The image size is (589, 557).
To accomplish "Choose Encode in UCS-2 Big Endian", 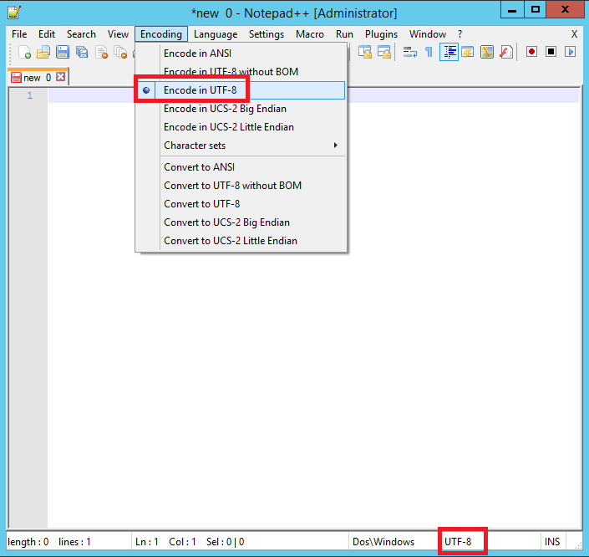I will pos(240,109).
